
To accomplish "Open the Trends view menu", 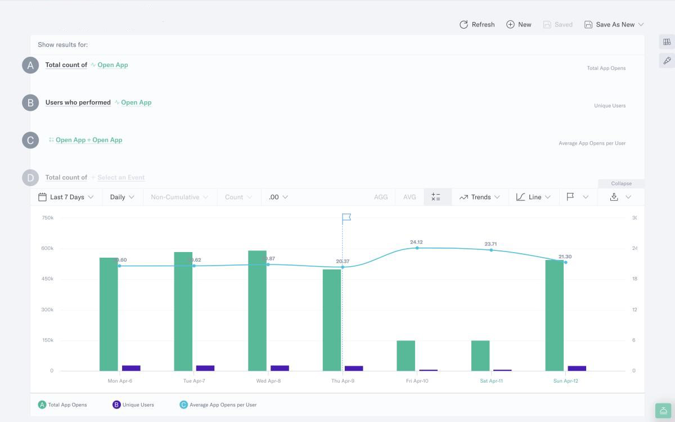I will tap(480, 197).
